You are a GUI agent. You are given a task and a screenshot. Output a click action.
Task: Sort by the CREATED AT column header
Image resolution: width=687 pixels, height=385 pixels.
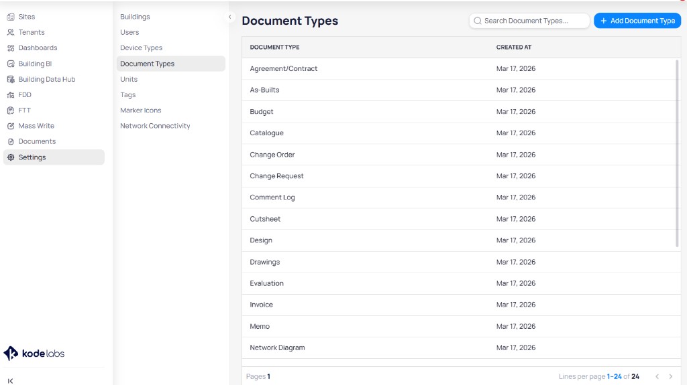click(513, 48)
